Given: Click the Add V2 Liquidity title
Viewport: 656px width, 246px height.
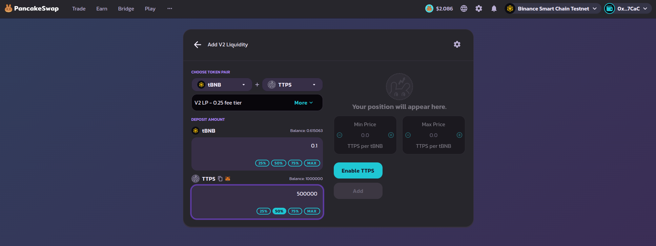Looking at the screenshot, I should [228, 45].
